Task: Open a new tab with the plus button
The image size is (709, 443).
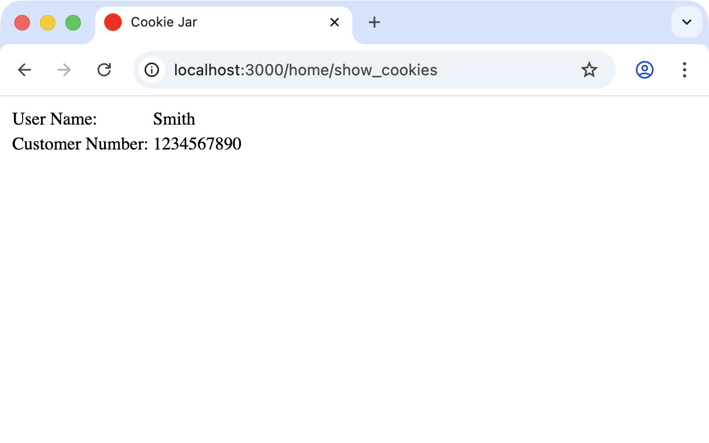Action: coord(374,23)
